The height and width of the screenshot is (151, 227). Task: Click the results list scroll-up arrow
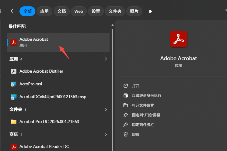[113, 25]
